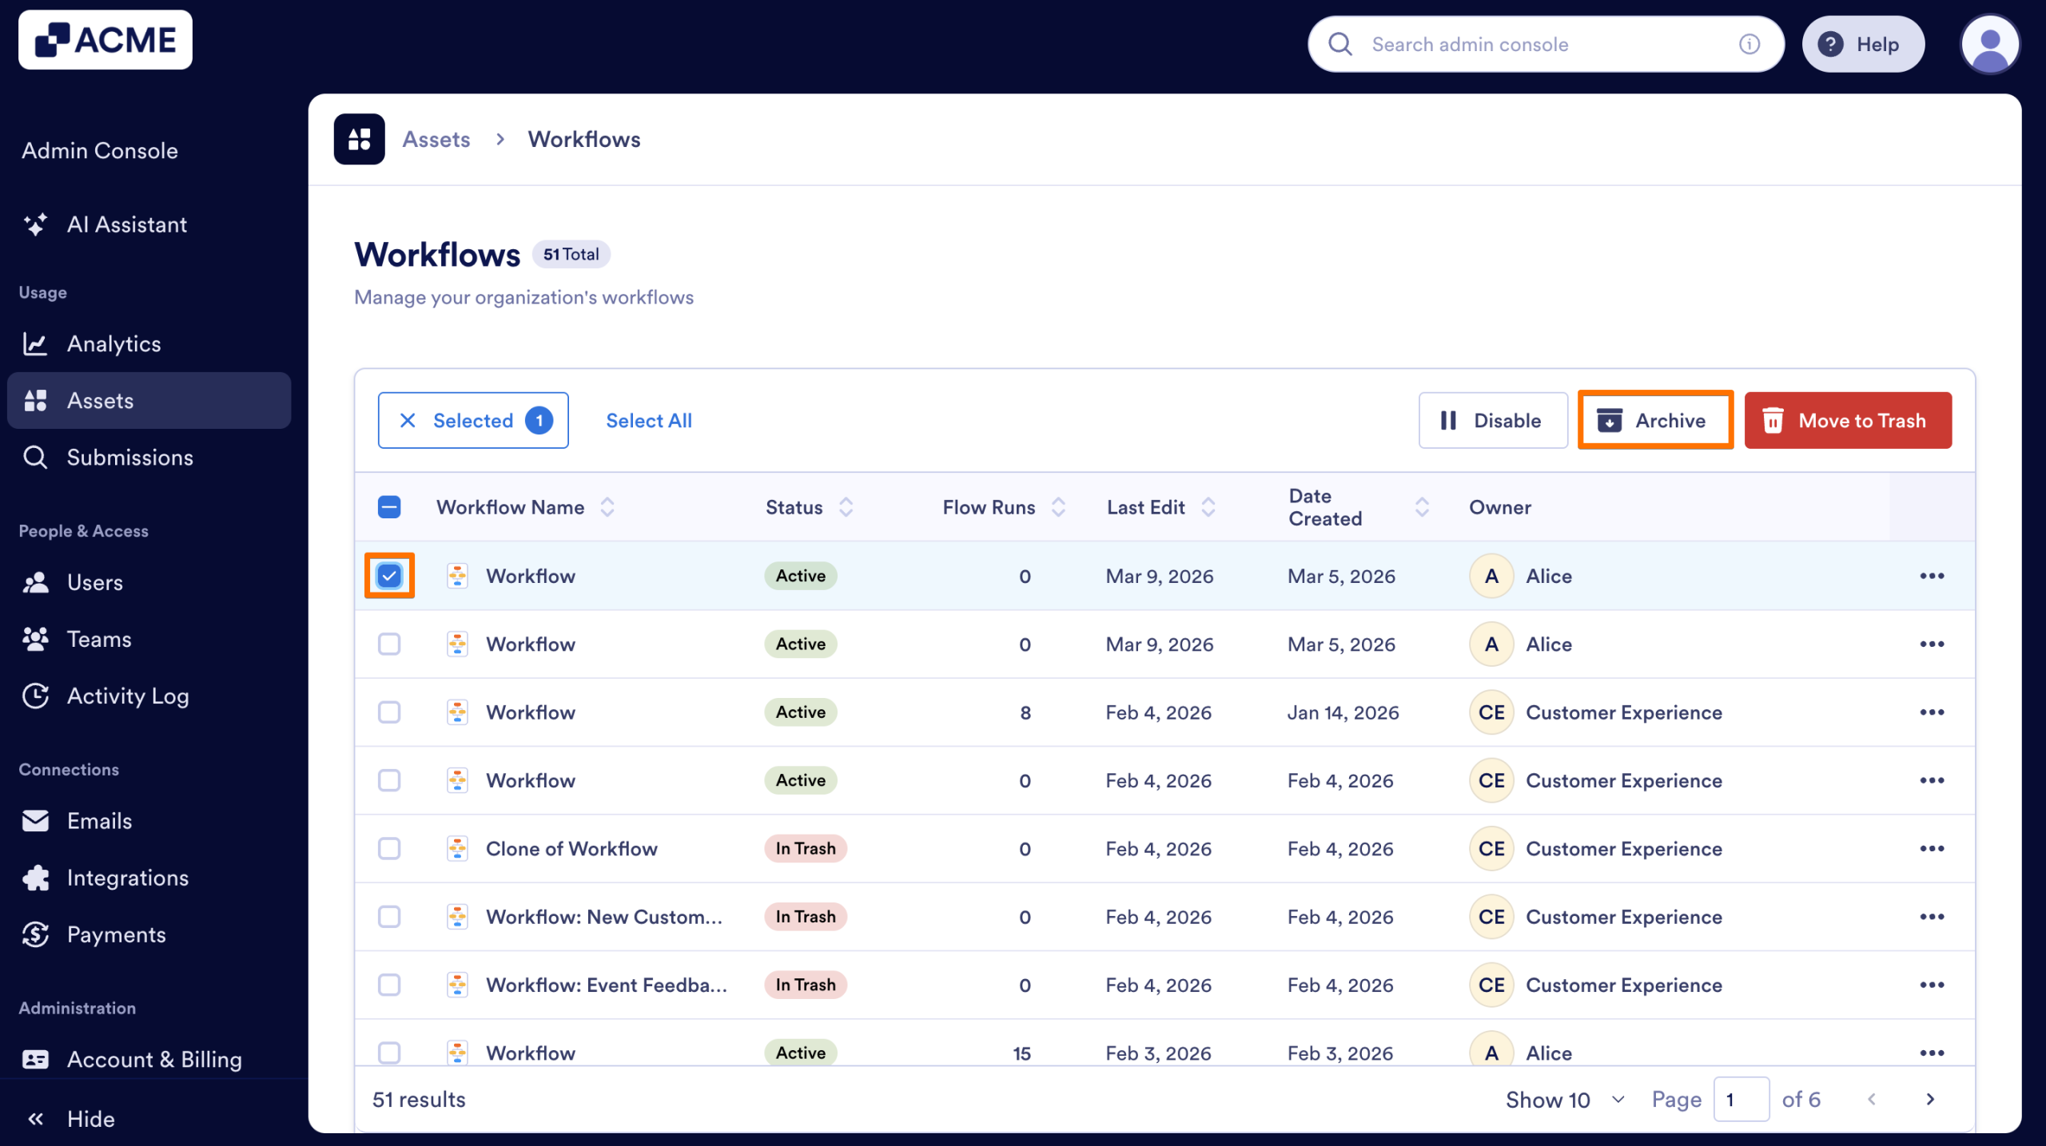Open the Emails connections page

tap(99, 820)
